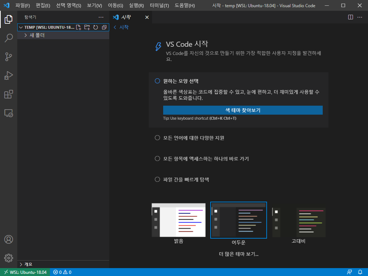Open notifications bell in status bar
The image size is (368, 276).
[x=360, y=272]
